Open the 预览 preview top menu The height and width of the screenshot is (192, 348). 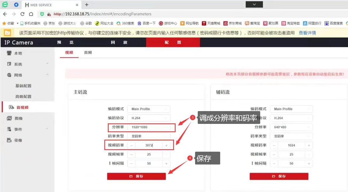[x=65, y=42]
